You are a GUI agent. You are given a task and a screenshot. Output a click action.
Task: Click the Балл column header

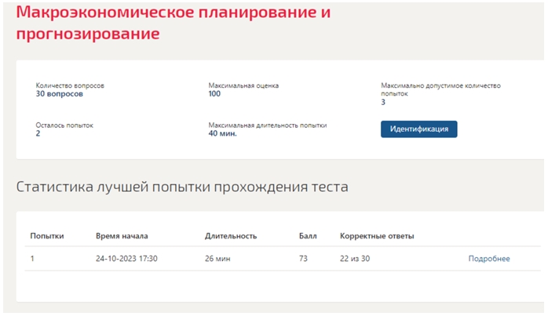pos(308,236)
